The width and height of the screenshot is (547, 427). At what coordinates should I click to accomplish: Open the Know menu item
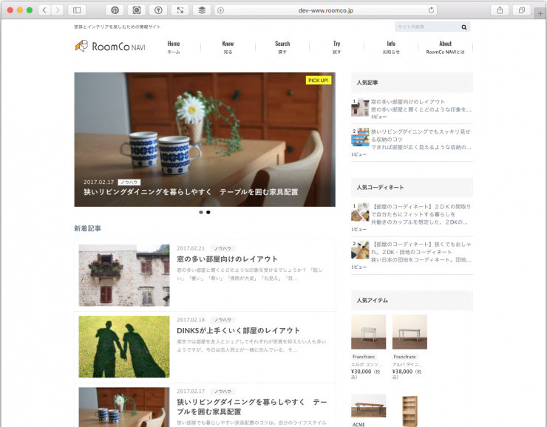[x=228, y=47]
